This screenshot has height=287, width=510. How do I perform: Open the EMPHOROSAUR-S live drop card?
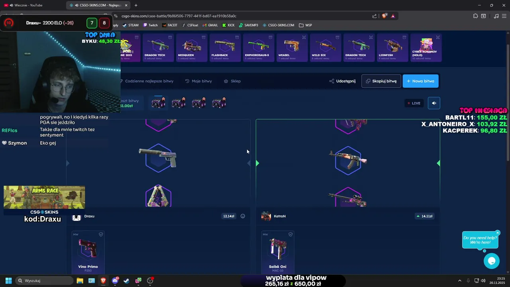point(259,48)
